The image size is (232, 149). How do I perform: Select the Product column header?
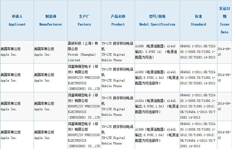pos(118,20)
